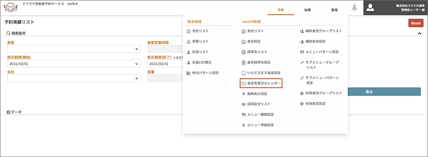Open the 食堂 dropdown
The width and height of the screenshot is (428, 157).
[74, 49]
